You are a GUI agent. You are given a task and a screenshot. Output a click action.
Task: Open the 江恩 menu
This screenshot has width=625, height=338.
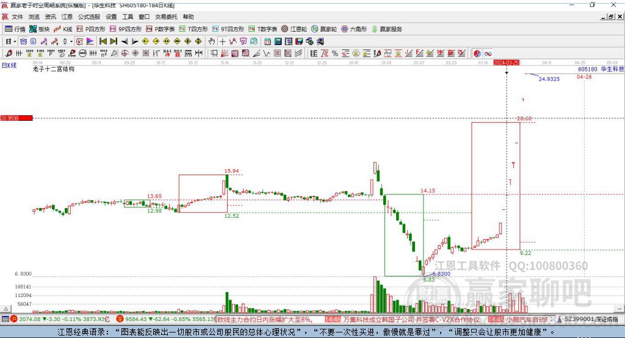click(x=67, y=16)
